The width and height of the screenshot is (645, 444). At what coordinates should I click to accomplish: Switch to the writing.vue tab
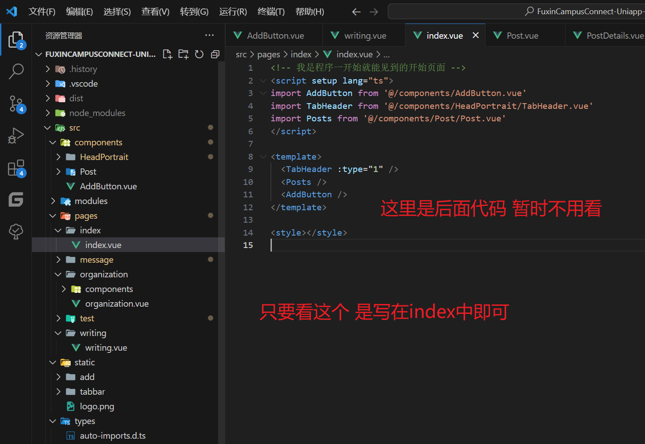pyautogui.click(x=364, y=36)
